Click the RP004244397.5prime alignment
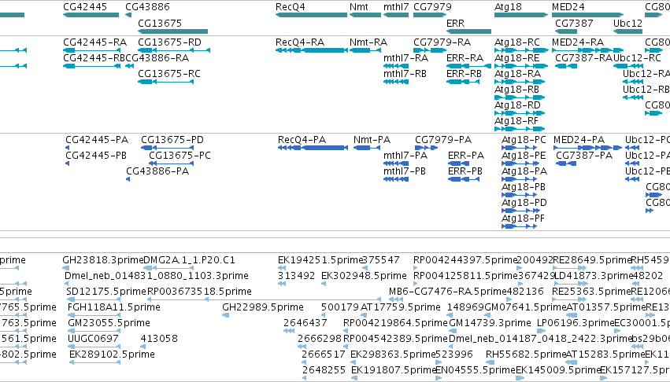The height and width of the screenshot is (382, 670). click(416, 268)
